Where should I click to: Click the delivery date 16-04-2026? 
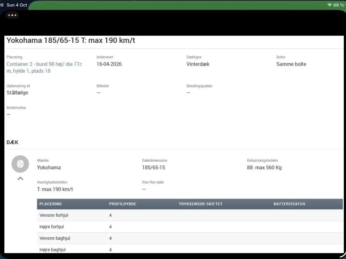[x=109, y=64]
